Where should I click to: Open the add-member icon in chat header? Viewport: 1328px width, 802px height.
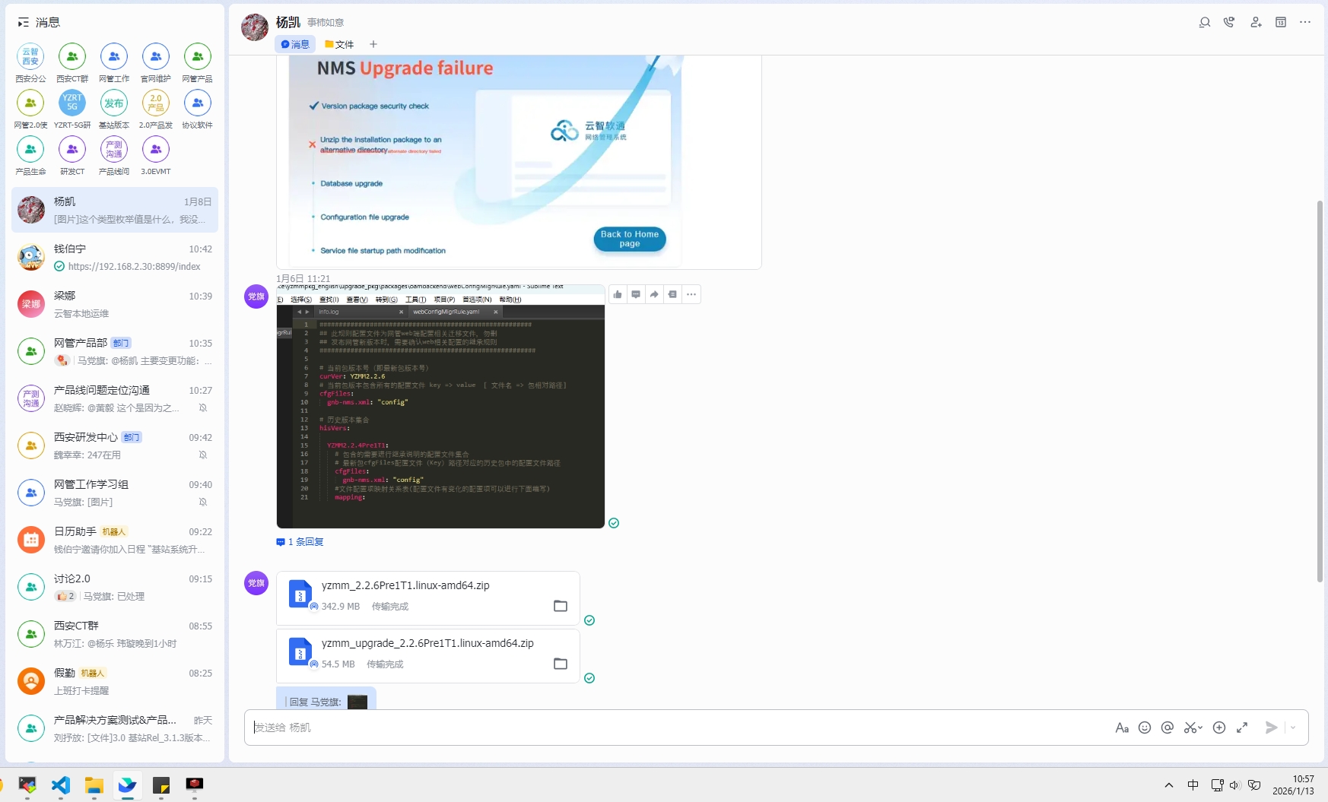tap(1256, 23)
